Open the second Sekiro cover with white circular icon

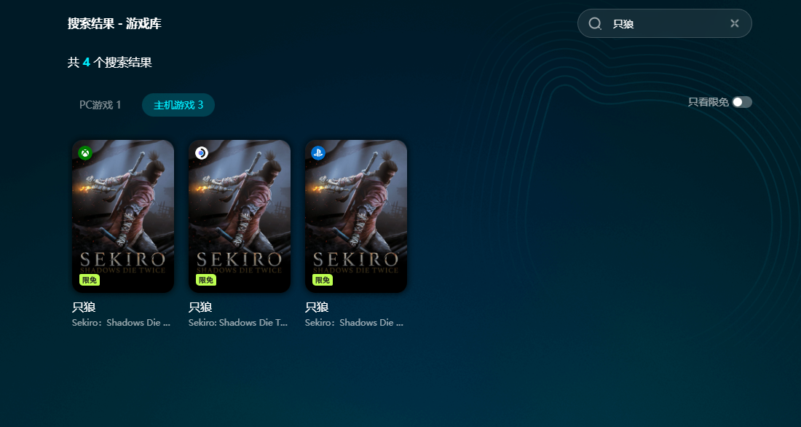(x=240, y=216)
